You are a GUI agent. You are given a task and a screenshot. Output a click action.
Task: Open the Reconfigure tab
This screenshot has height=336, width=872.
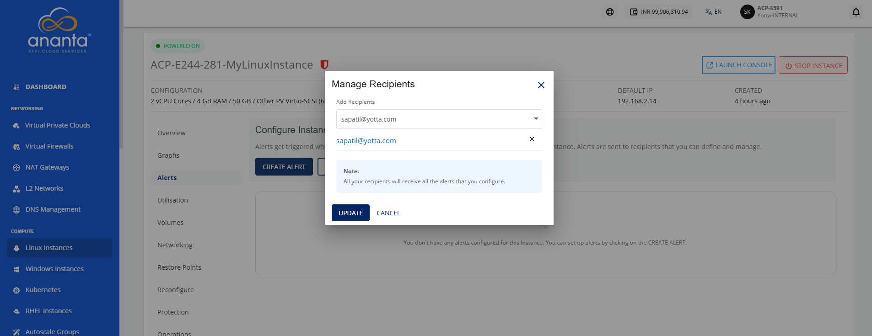click(176, 290)
